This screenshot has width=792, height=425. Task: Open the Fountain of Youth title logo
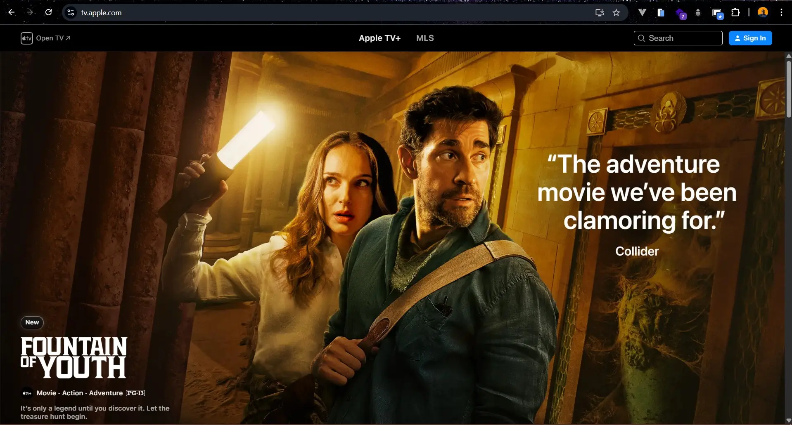(x=74, y=357)
